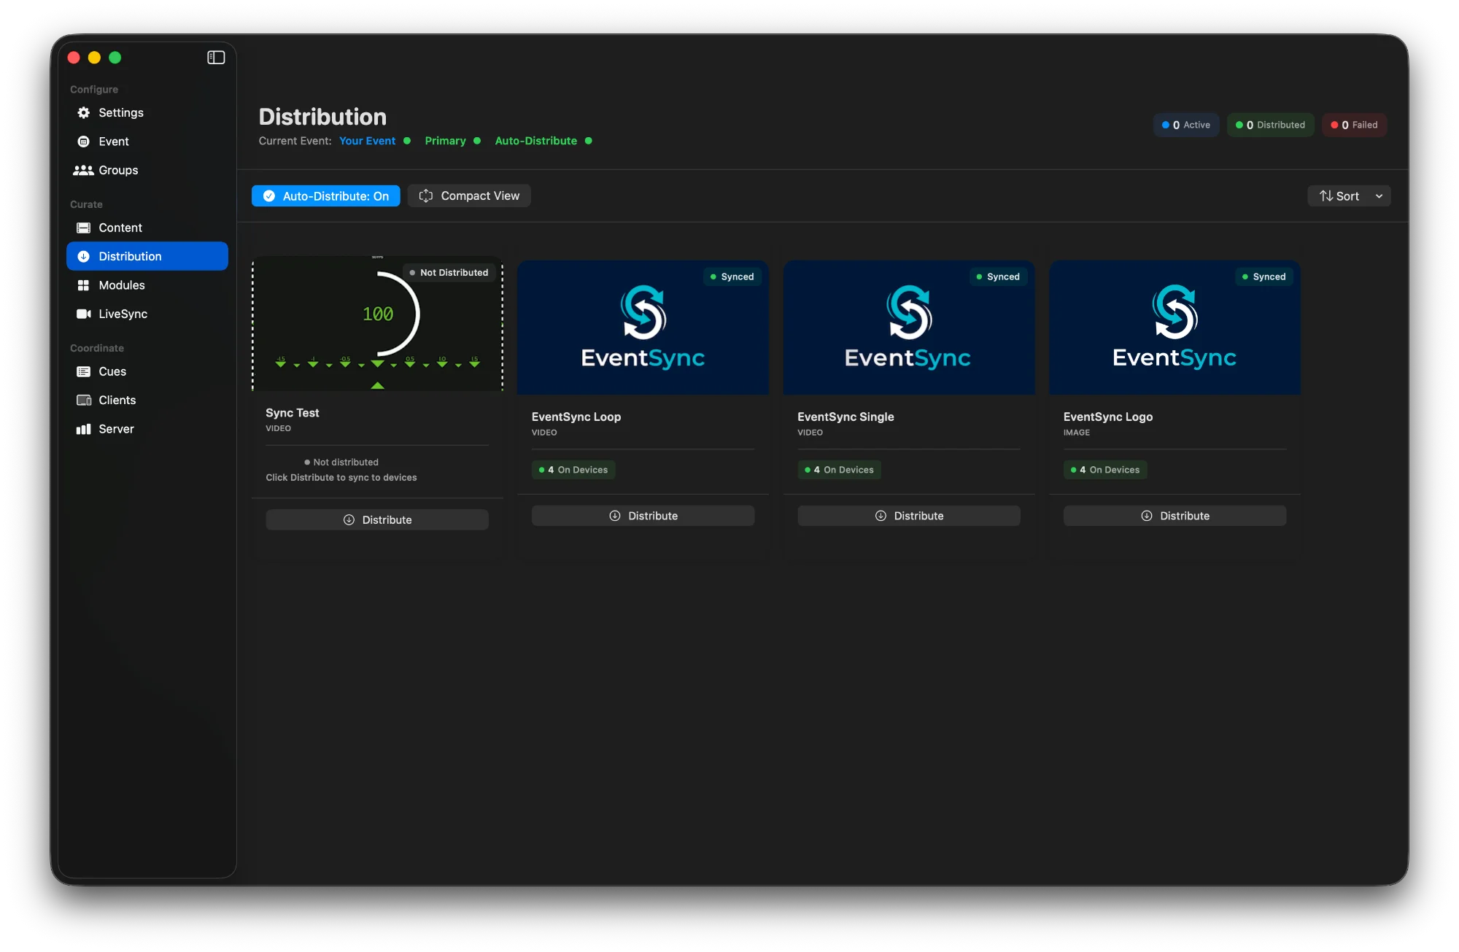The height and width of the screenshot is (952, 1459).
Task: Navigate to Content in sidebar
Action: click(120, 228)
